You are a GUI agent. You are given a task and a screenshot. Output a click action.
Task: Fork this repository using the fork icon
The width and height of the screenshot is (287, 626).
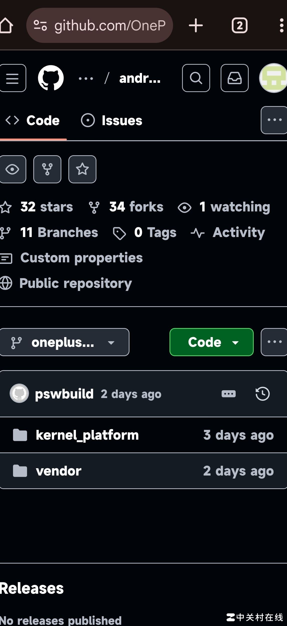click(x=47, y=169)
